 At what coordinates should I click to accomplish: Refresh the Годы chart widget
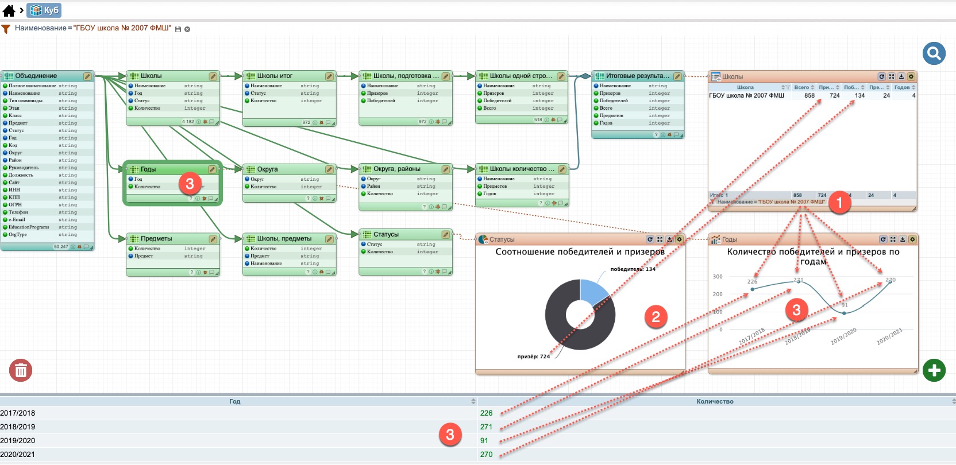point(884,239)
